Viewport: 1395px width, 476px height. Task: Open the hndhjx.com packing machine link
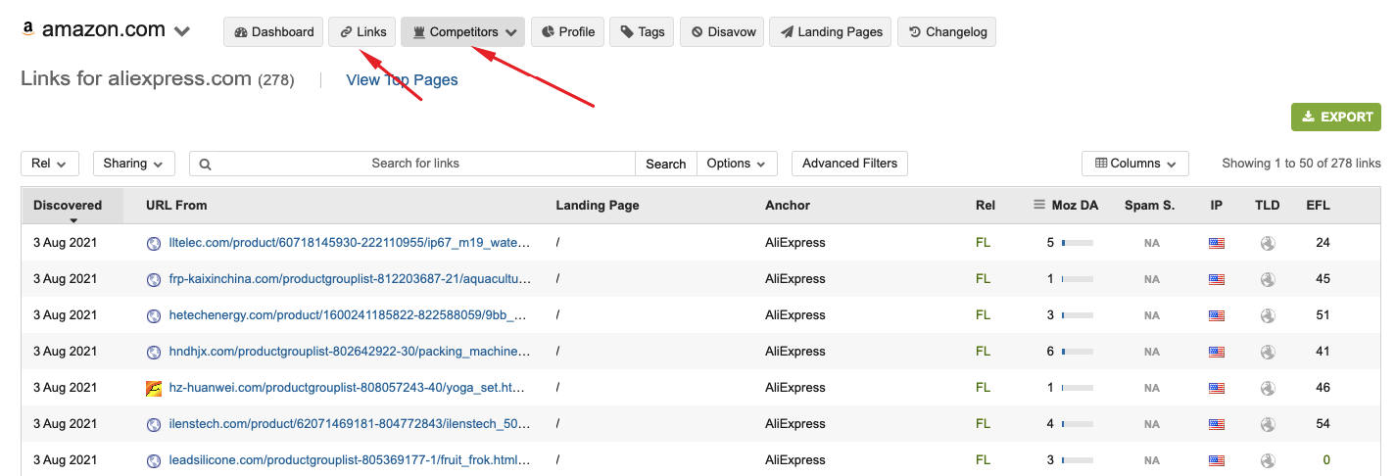pos(352,352)
